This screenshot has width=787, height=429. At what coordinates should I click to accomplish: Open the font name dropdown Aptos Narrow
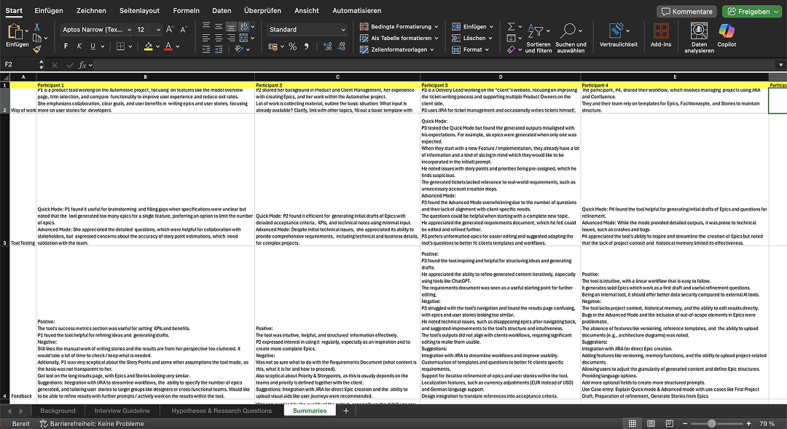coord(129,30)
